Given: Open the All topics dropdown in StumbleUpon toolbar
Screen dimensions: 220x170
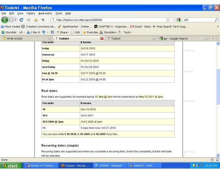Looking at the screenshot, I should click(x=22, y=32).
